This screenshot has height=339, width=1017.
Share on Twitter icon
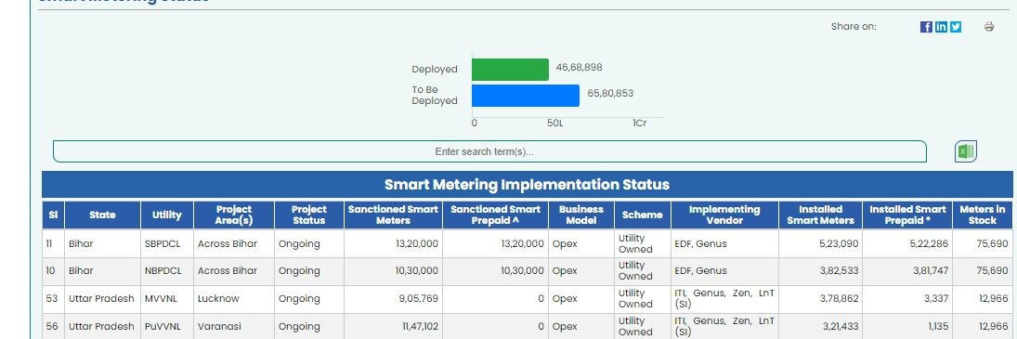click(956, 27)
